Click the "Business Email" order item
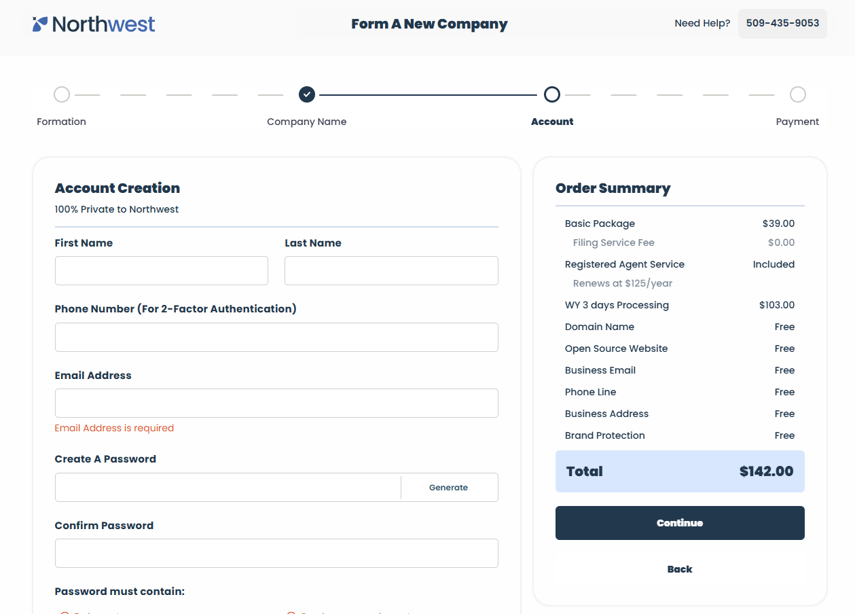 tap(600, 370)
